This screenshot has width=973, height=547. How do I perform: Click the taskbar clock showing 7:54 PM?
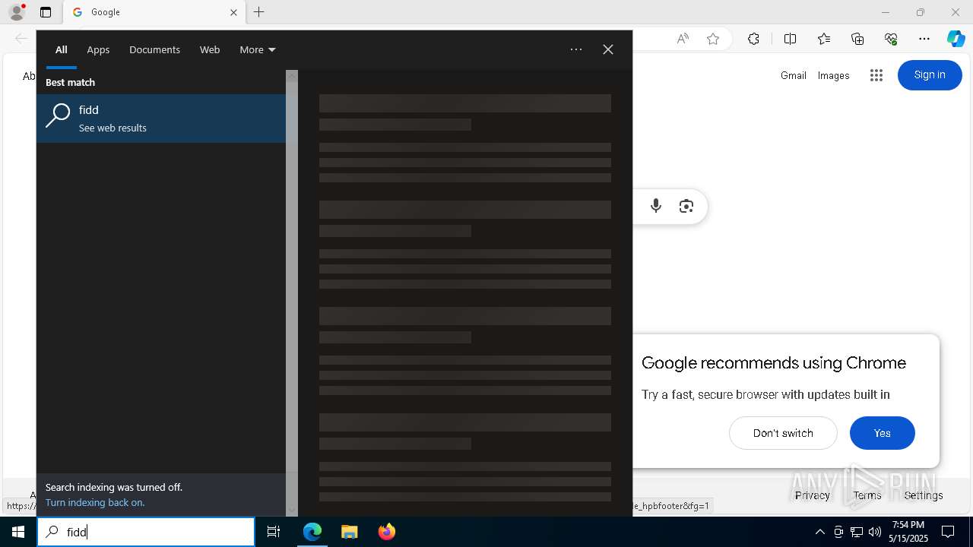pyautogui.click(x=908, y=532)
